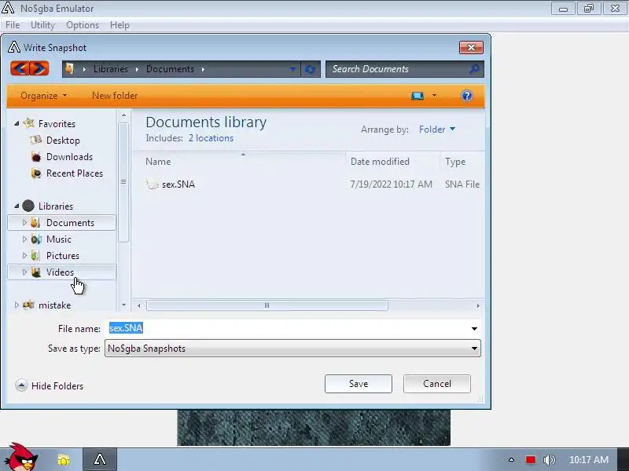Open the volume speaker tray icon

(x=549, y=460)
